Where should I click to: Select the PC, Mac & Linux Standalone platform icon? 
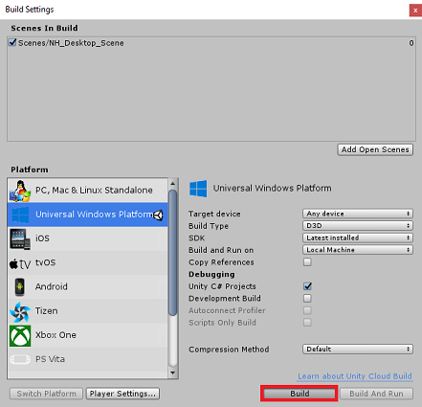pos(20,191)
